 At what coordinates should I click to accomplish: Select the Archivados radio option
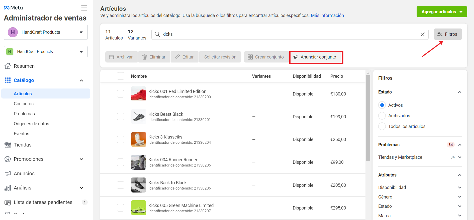point(382,116)
